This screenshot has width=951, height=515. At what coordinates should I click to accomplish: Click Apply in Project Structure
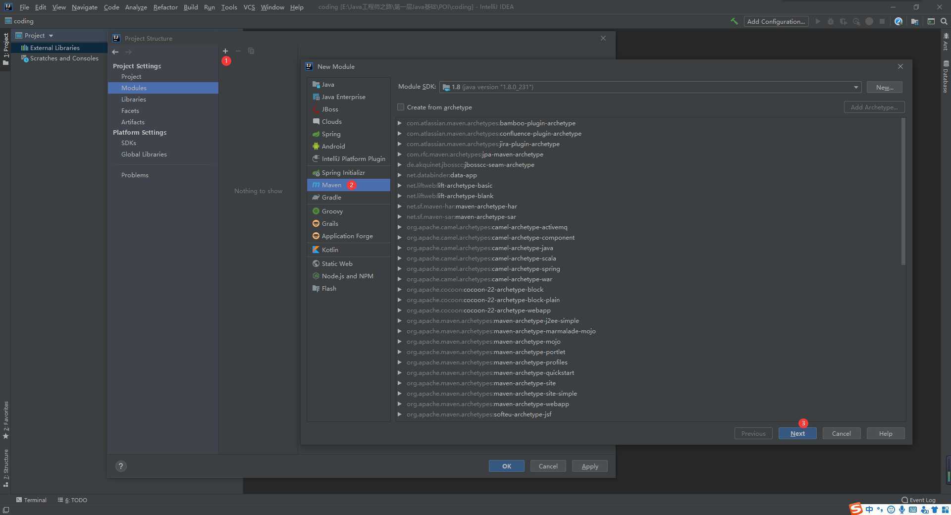point(589,466)
